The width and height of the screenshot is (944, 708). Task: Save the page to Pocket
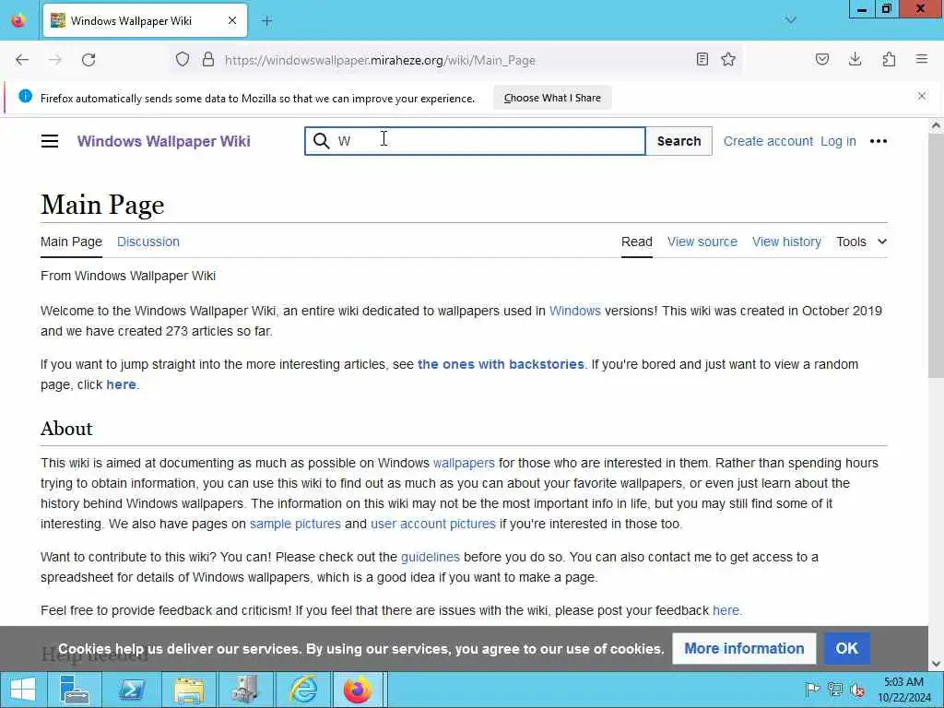[x=822, y=59]
